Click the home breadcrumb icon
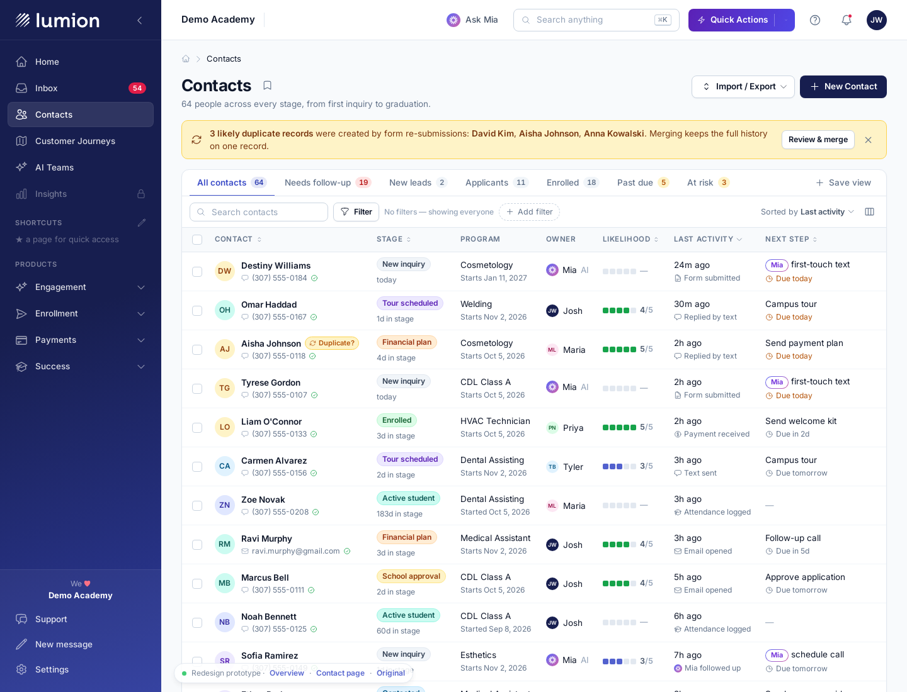The image size is (907, 692). 186,59
